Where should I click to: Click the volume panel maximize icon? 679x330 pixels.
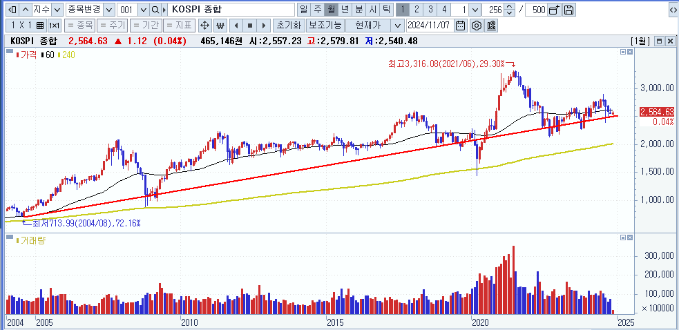[x=623, y=237]
